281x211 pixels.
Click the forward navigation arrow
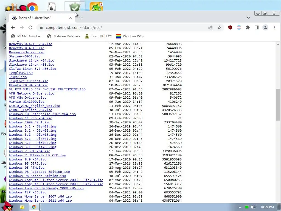pos(22,27)
